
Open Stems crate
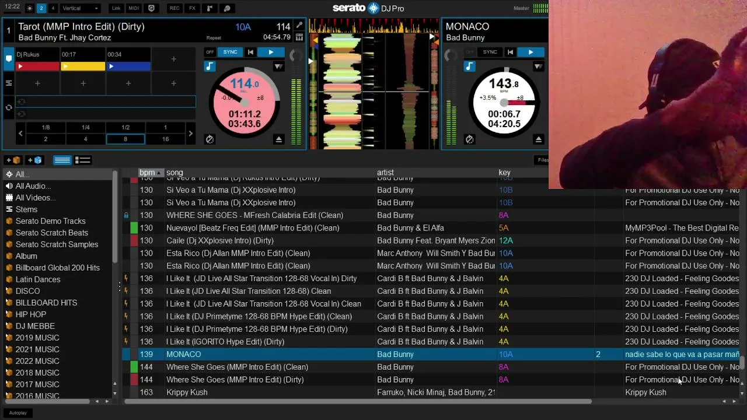tap(58, 209)
